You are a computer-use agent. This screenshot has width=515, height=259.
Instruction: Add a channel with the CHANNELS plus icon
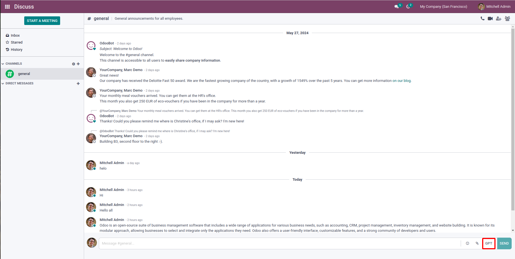[x=78, y=64]
